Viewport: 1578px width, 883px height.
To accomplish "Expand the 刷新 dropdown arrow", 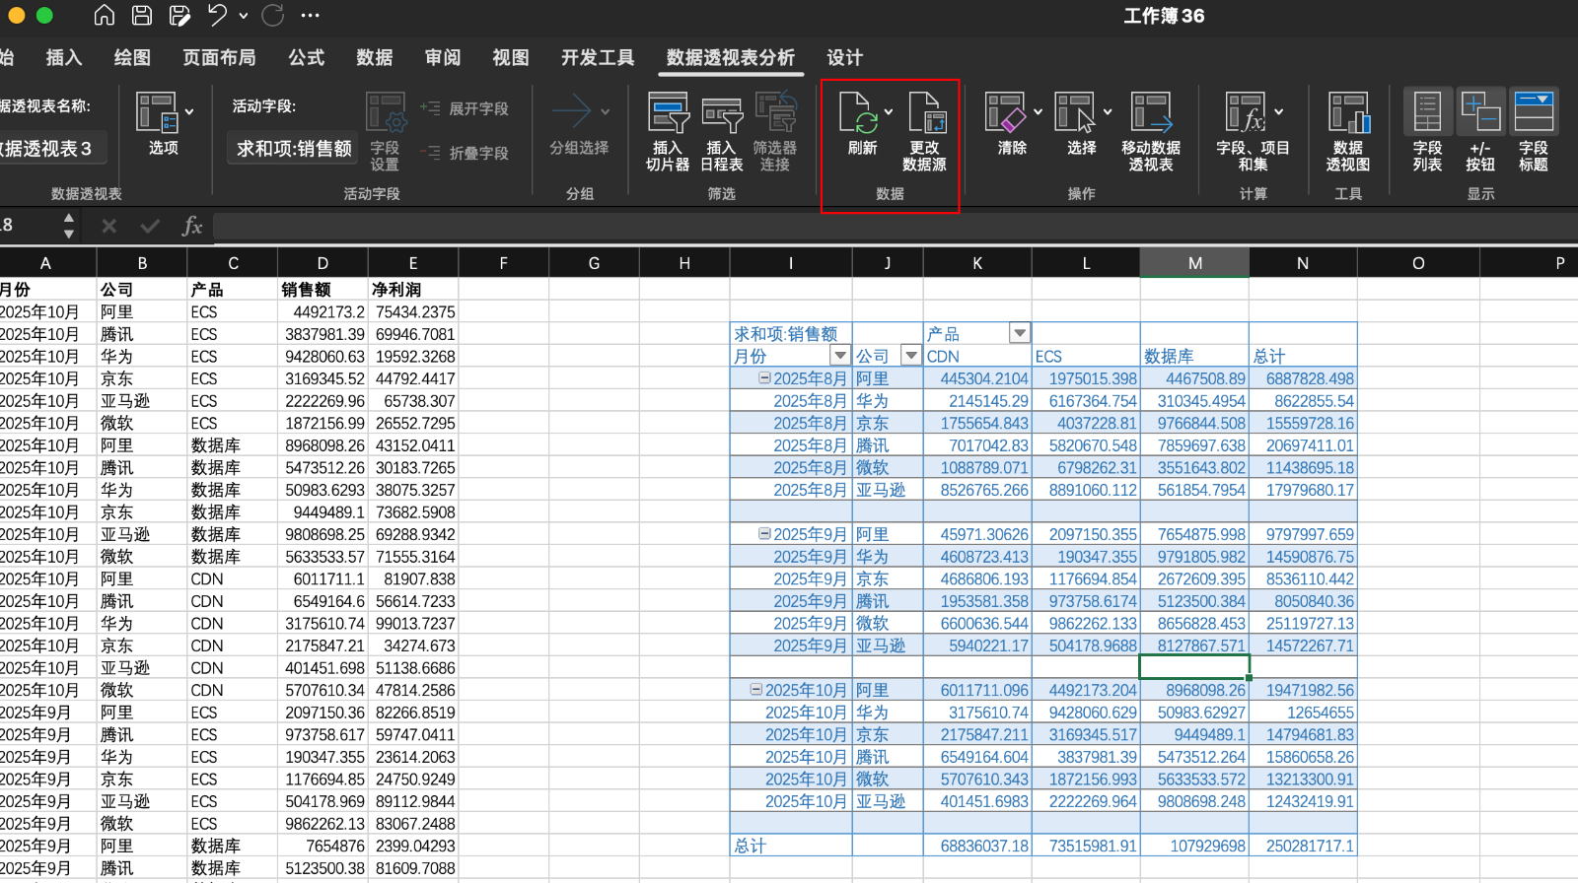I will [889, 111].
